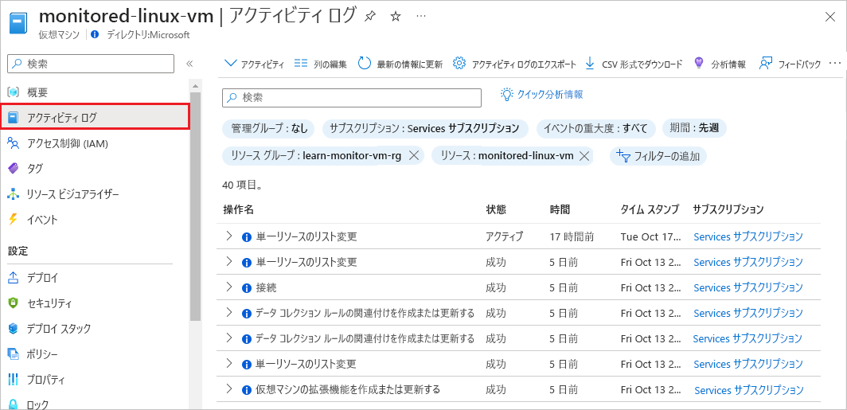This screenshot has height=410, width=847.
Task: Open the 期間 : 先週 filter
Action: (x=694, y=128)
